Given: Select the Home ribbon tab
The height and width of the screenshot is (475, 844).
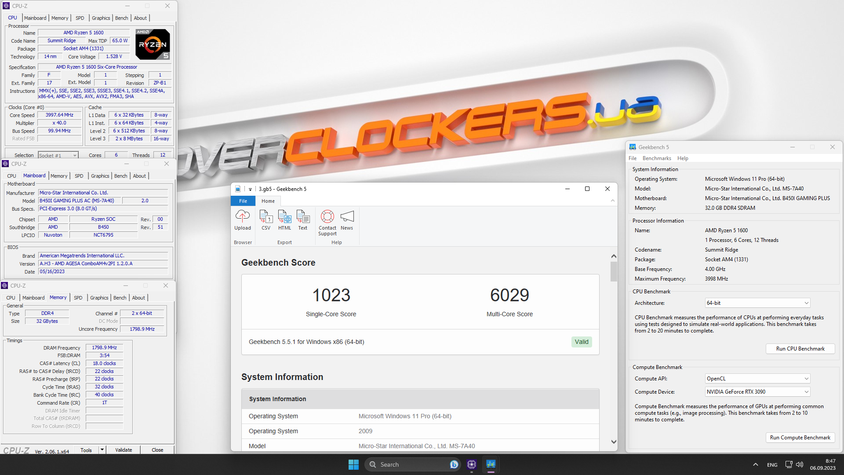Looking at the screenshot, I should coord(268,201).
